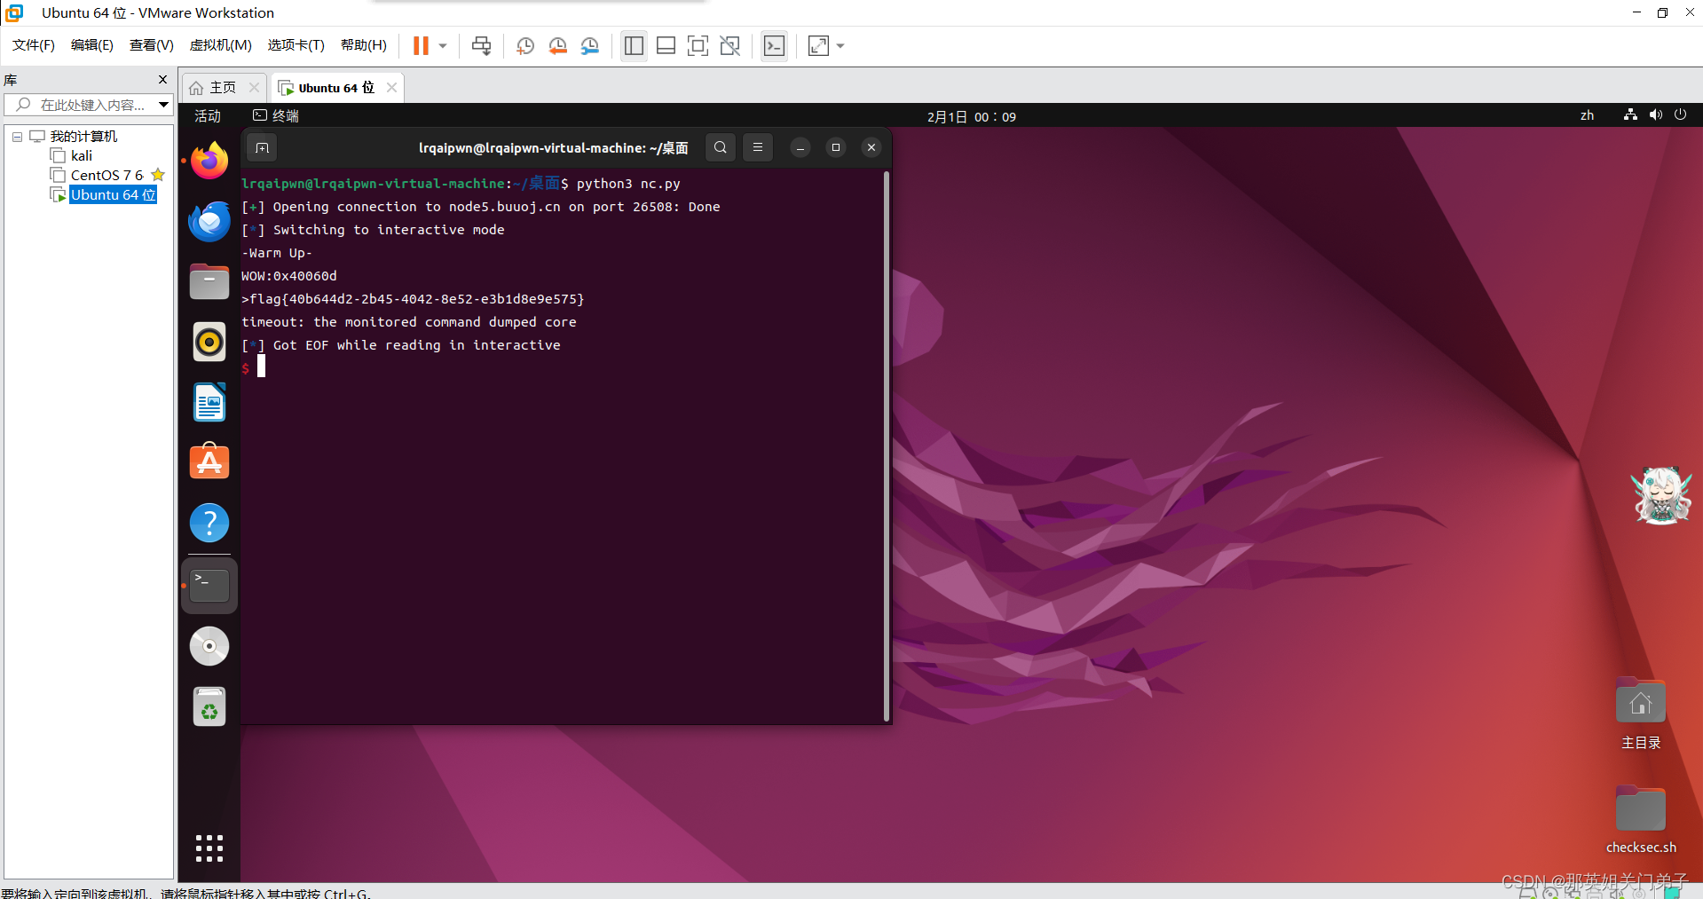Minimize the terminal window
Image resolution: width=1703 pixels, height=899 pixels.
pyautogui.click(x=800, y=147)
